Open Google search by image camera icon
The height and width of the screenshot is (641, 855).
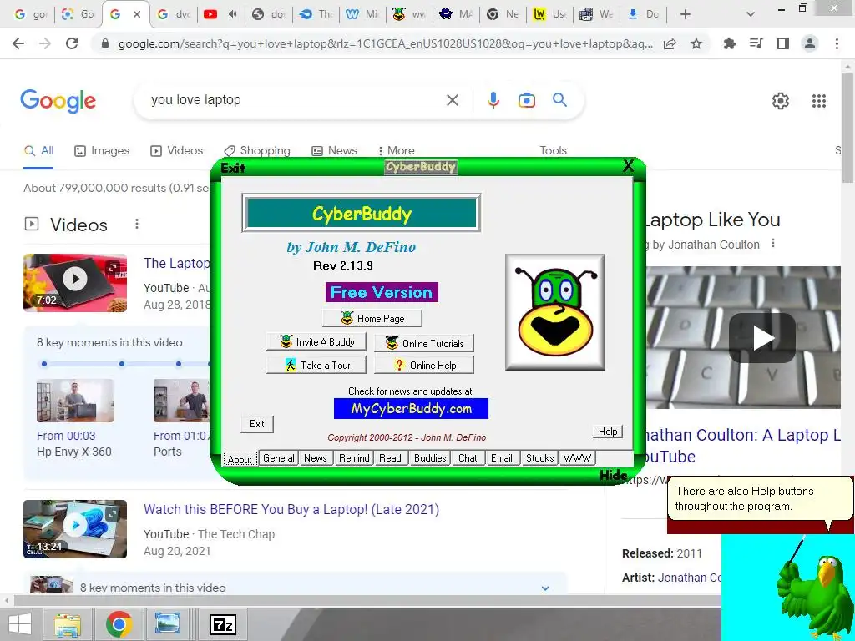click(526, 100)
